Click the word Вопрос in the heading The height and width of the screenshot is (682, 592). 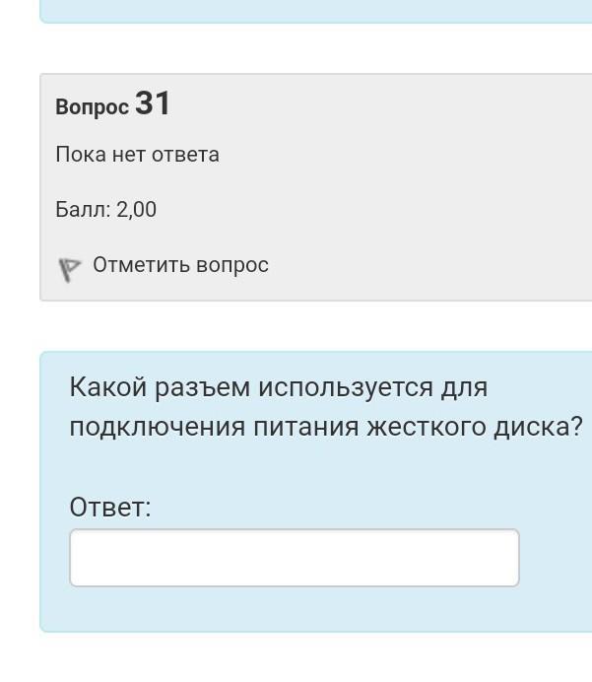tap(92, 107)
